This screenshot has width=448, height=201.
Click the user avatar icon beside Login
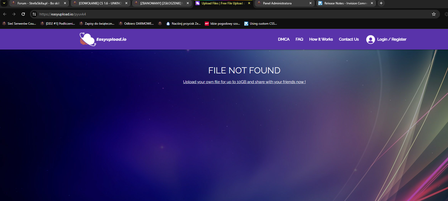pos(370,39)
